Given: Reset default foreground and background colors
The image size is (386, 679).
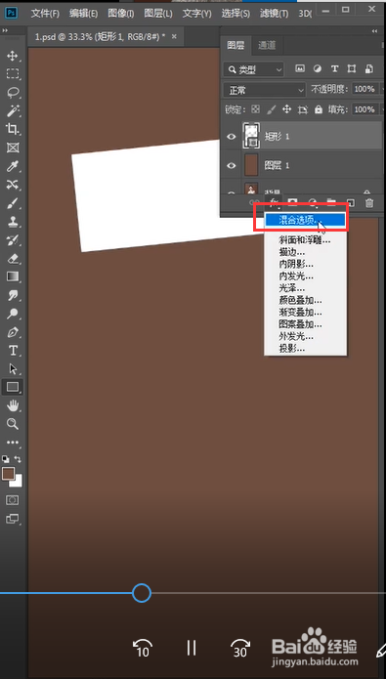Looking at the screenshot, I should (x=5, y=458).
